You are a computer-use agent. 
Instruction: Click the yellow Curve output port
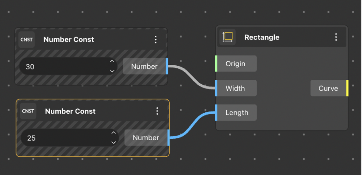(347, 88)
